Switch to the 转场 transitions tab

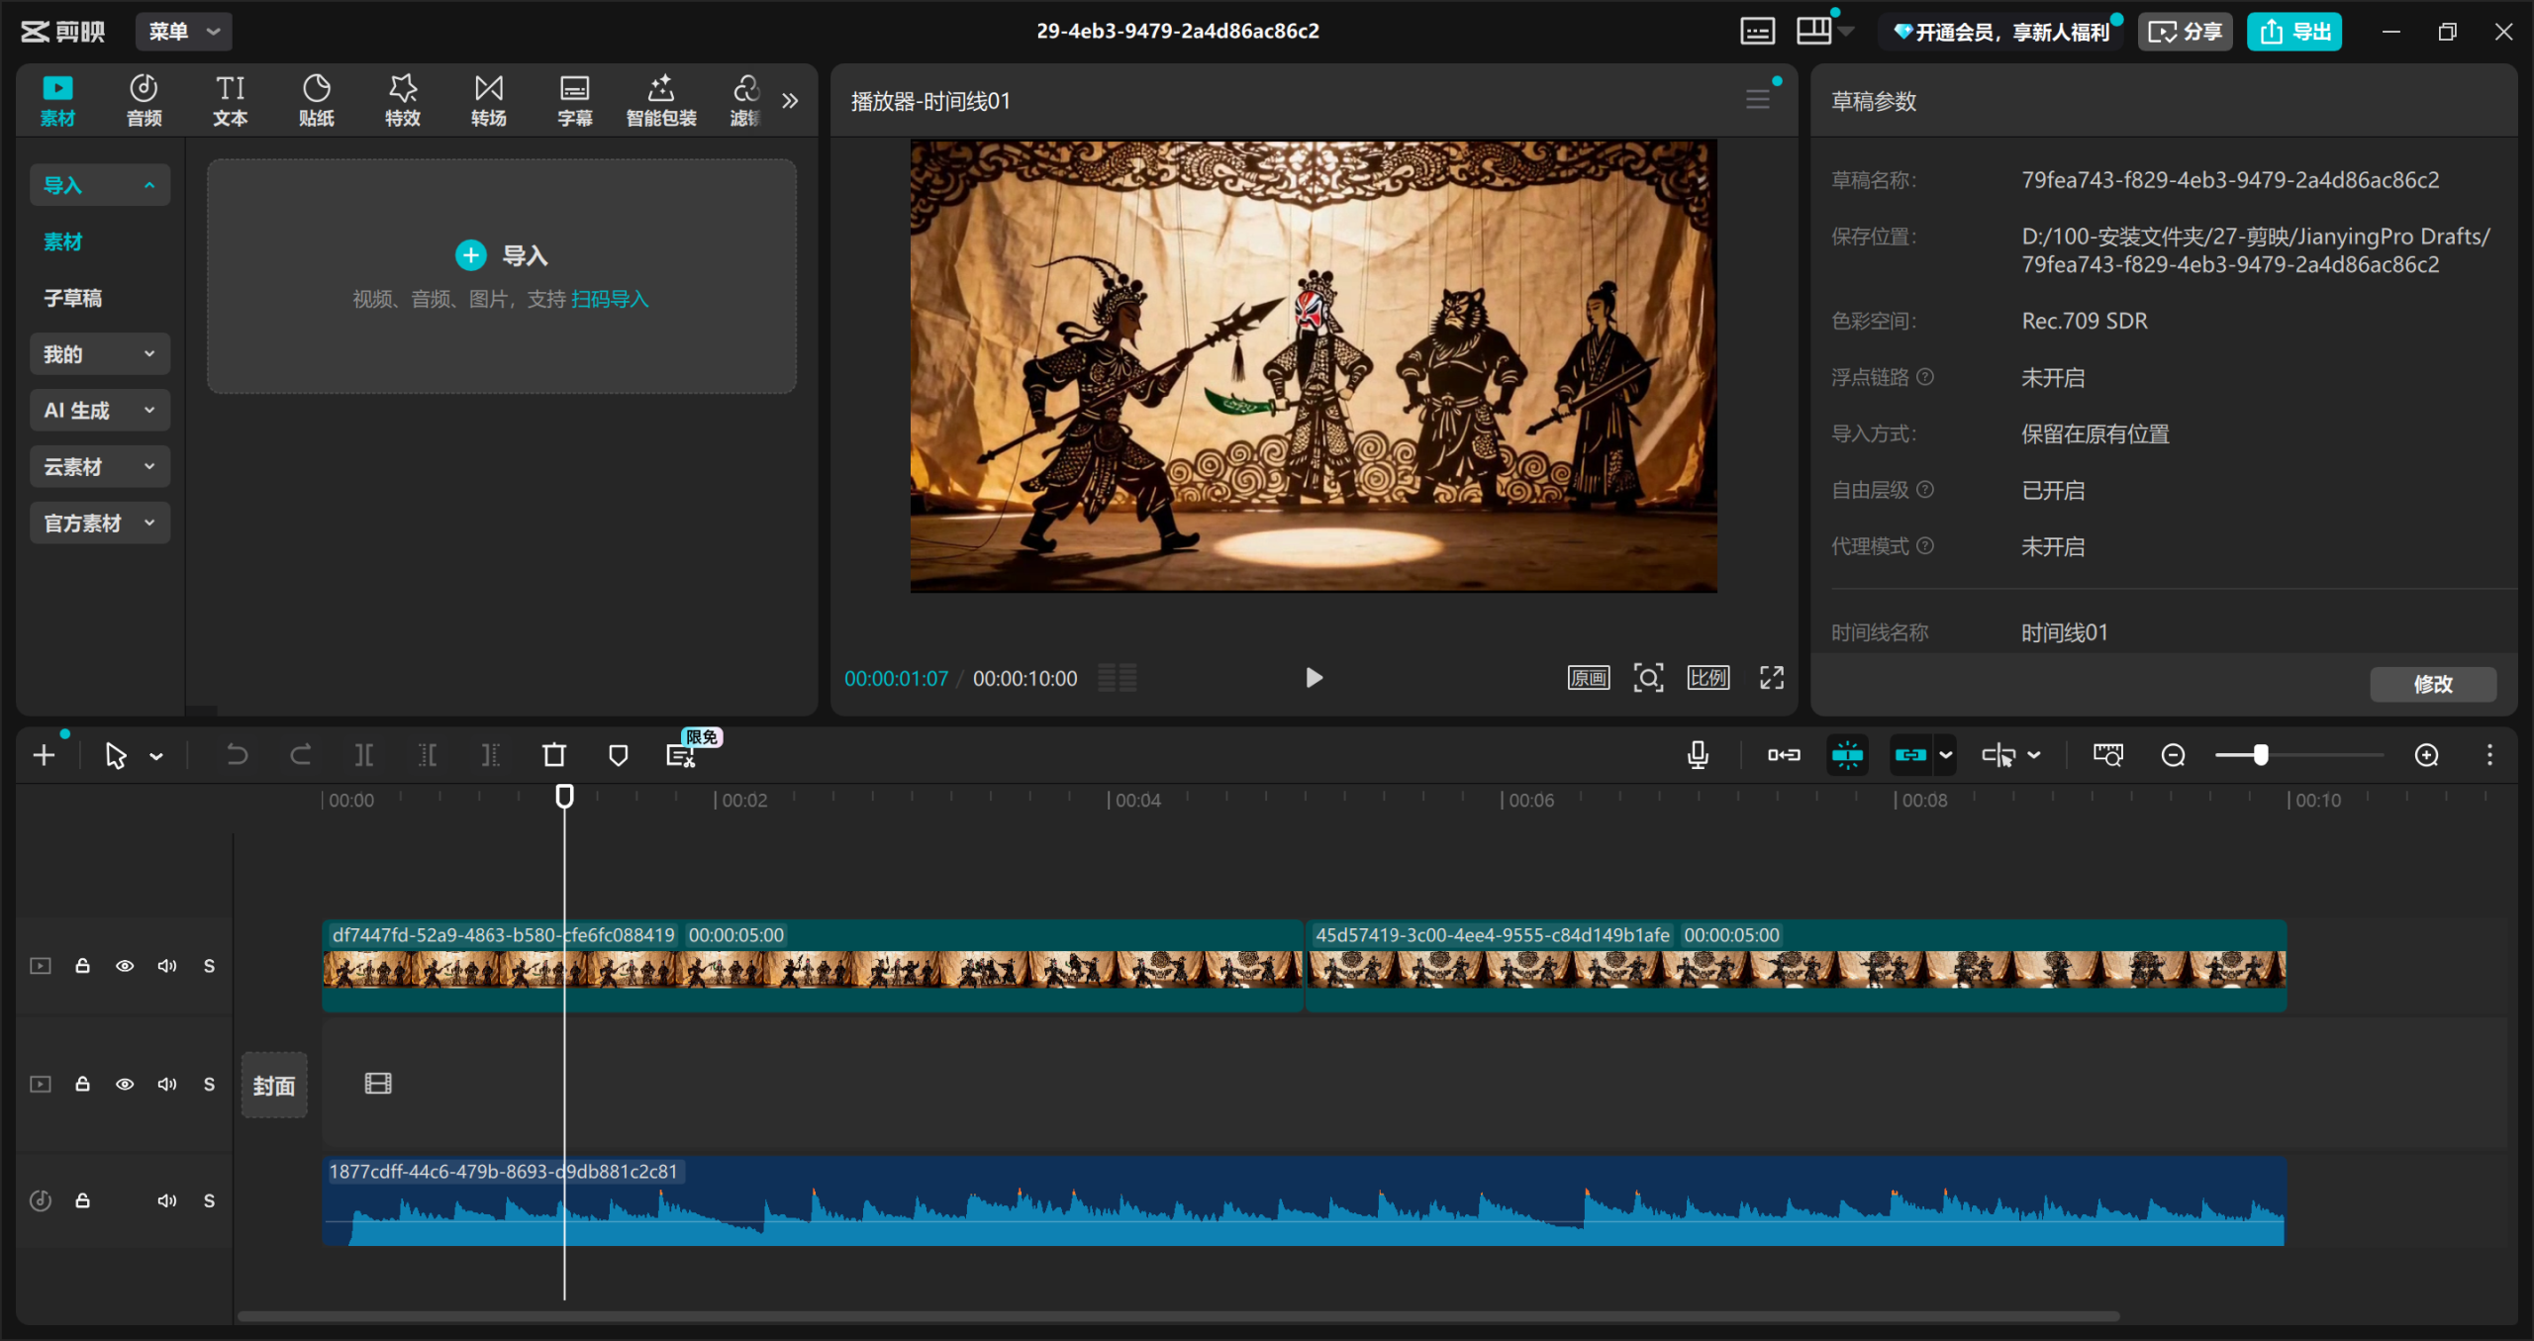tap(488, 100)
